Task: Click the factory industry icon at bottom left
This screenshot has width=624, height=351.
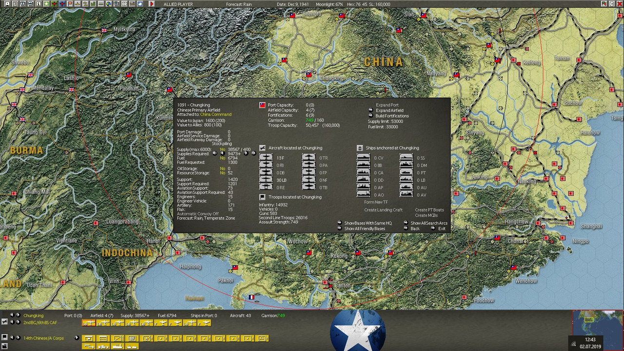Action: pyautogui.click(x=4, y=346)
